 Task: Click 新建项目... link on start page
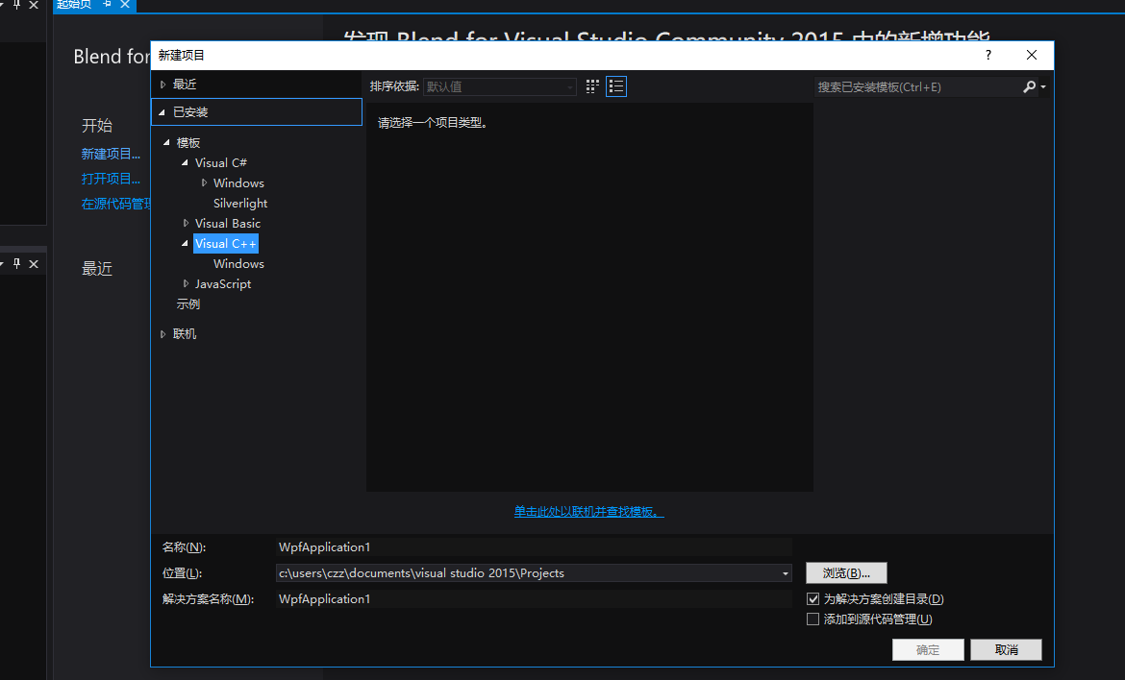point(111,154)
